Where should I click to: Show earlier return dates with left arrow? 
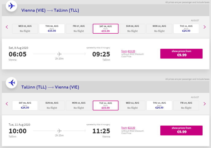7,104
